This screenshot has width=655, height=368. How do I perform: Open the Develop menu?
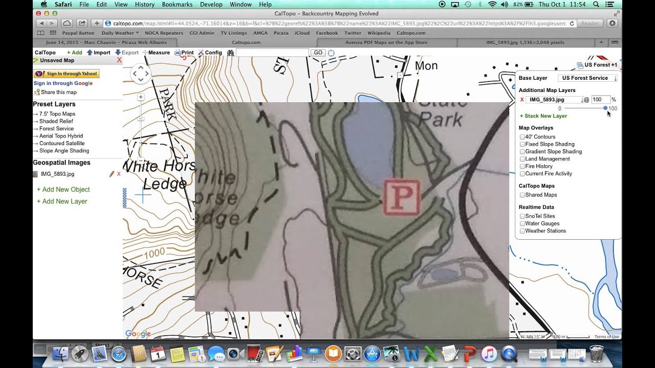click(x=211, y=4)
